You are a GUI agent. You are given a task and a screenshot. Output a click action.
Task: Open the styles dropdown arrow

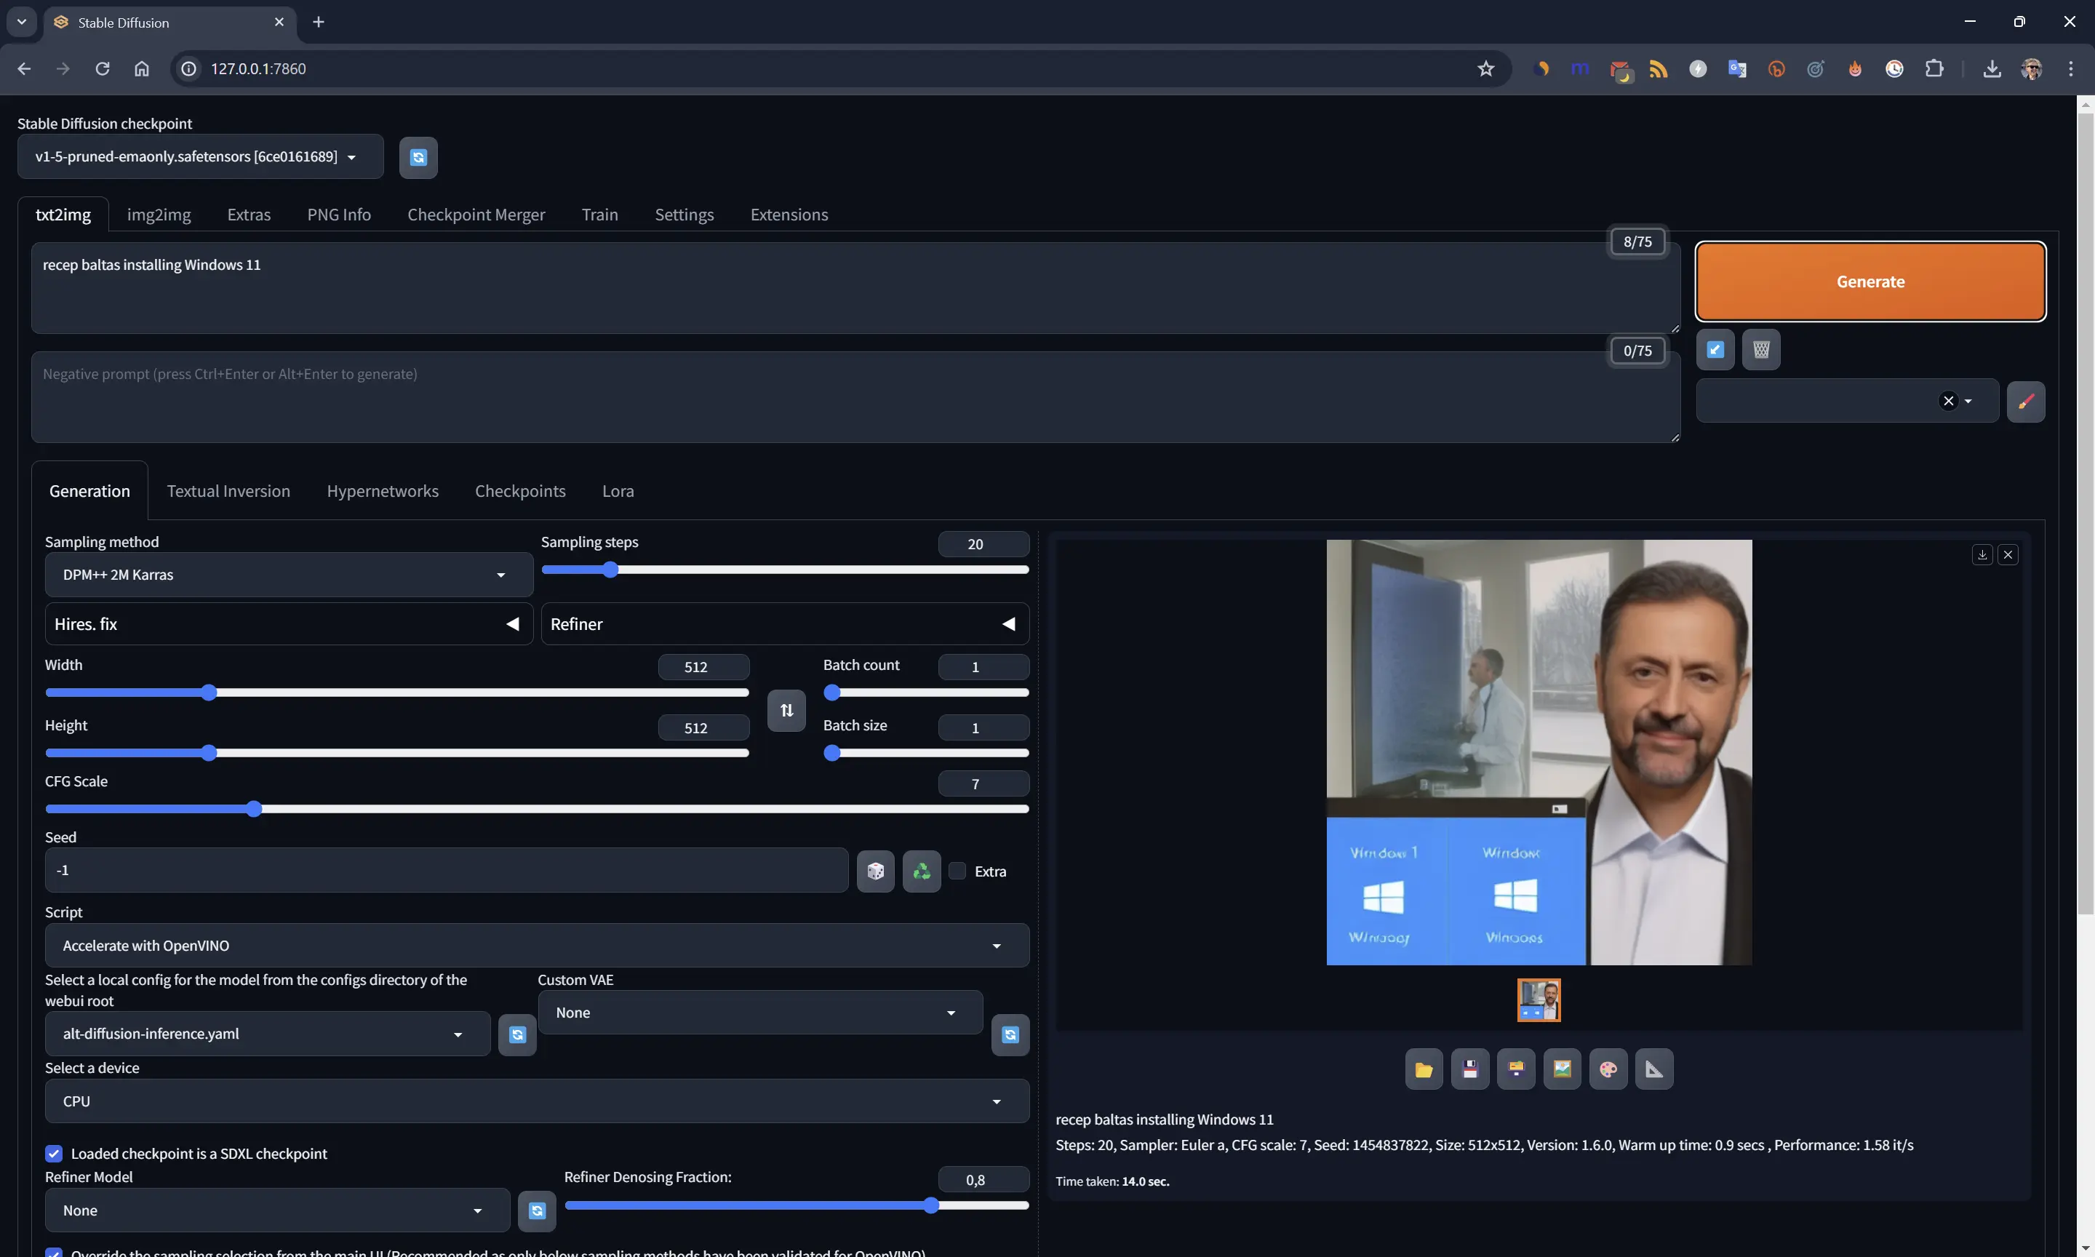point(1968,402)
